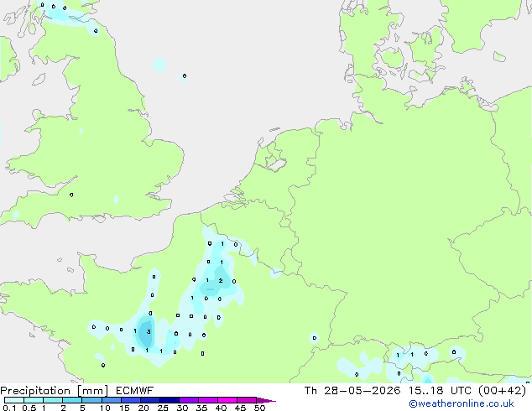This screenshot has width=532, height=411.
Task: Click the 20–25 mm legend color swatch
Action: pos(149,400)
